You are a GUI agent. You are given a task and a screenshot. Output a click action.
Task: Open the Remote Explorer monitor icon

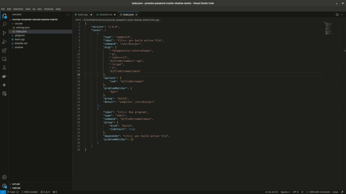(4, 59)
